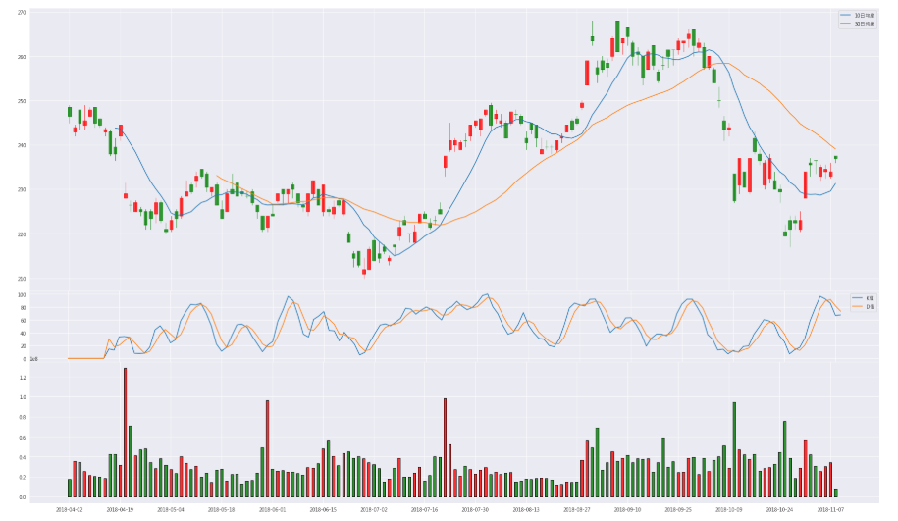The image size is (898, 521).
Task: Select the 2018-07-30 date label
Action: pyautogui.click(x=475, y=509)
